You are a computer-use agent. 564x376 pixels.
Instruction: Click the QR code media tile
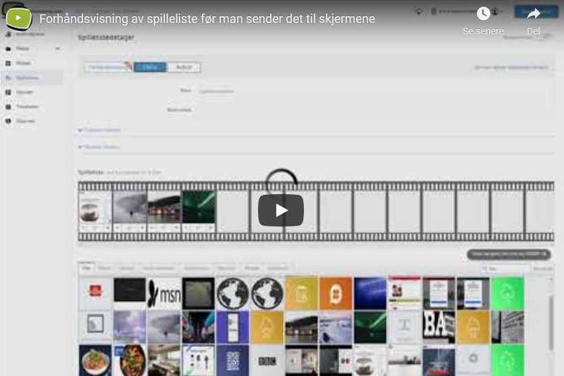[x=233, y=360]
